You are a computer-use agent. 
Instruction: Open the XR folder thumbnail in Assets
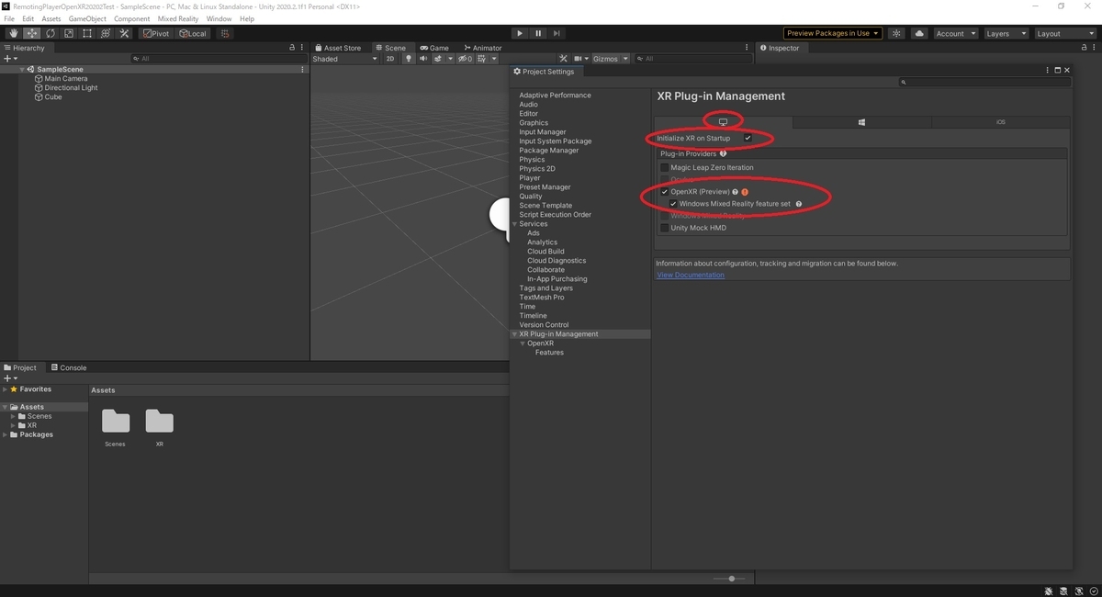(159, 422)
